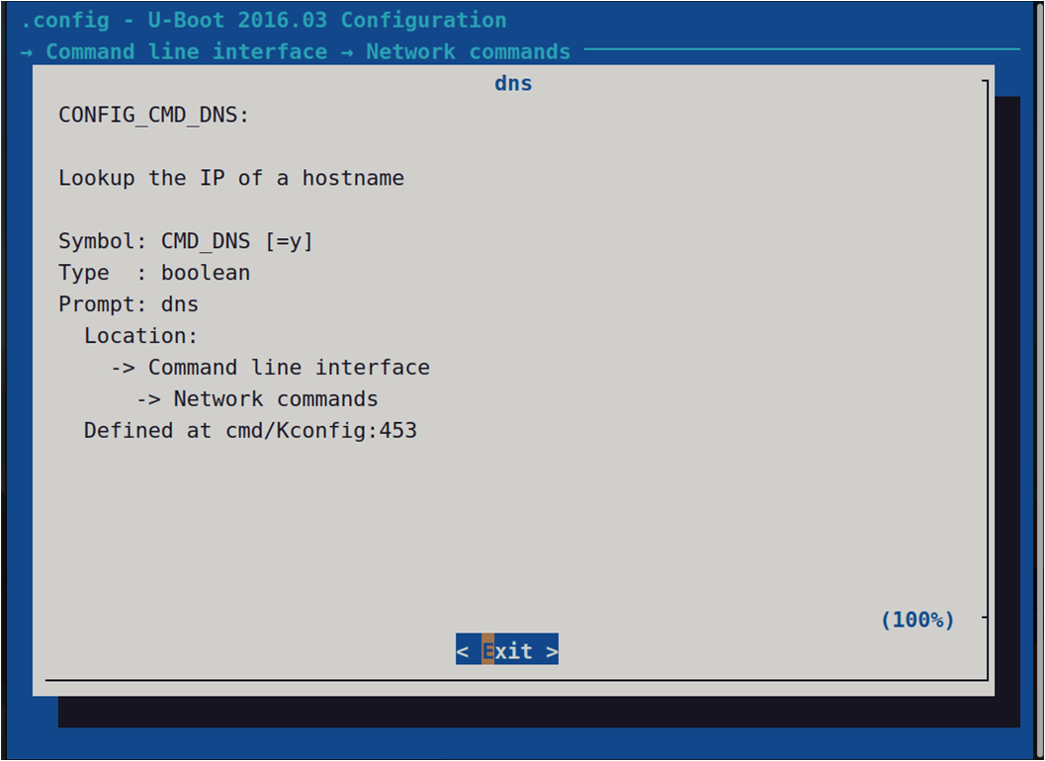The height and width of the screenshot is (761, 1045).
Task: Click the left angle bracket of Exit
Action: (462, 650)
